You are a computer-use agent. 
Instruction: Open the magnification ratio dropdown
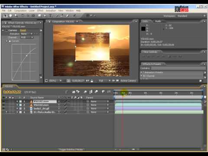(55, 81)
